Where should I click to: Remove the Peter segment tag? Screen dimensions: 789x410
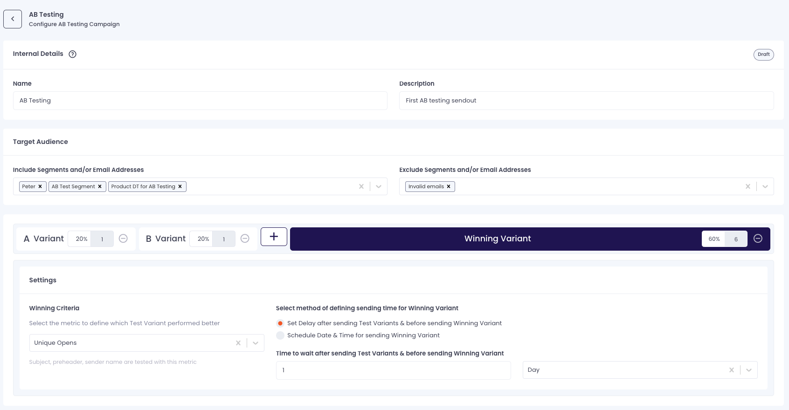tap(40, 186)
